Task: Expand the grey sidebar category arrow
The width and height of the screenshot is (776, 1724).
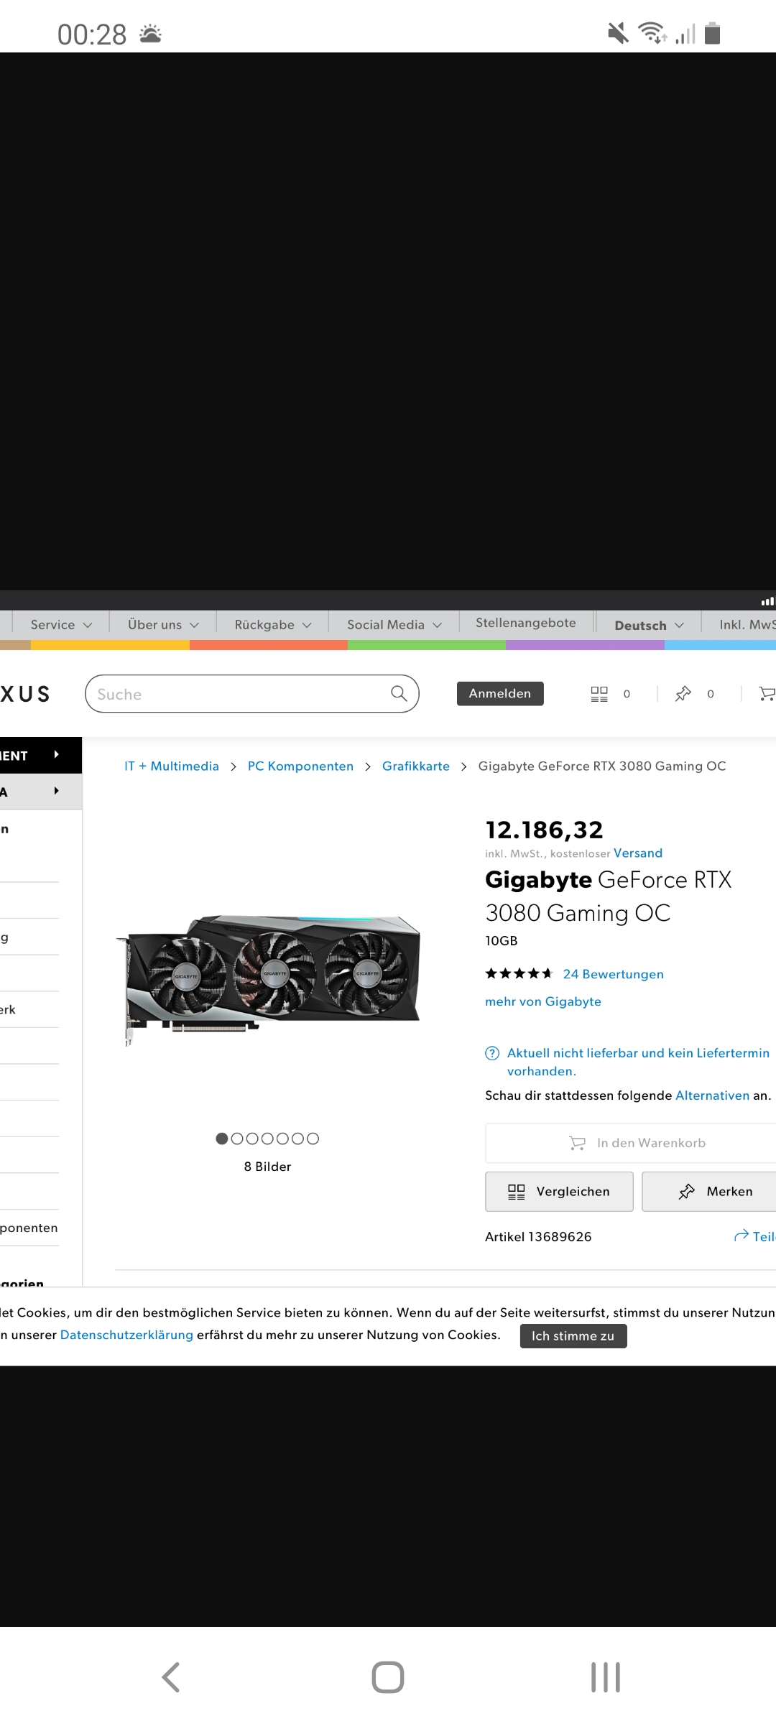Action: click(56, 791)
